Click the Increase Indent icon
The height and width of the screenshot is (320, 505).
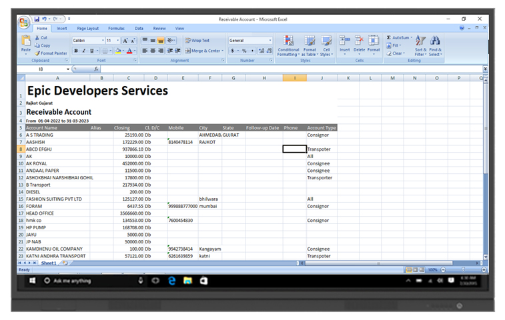click(177, 51)
